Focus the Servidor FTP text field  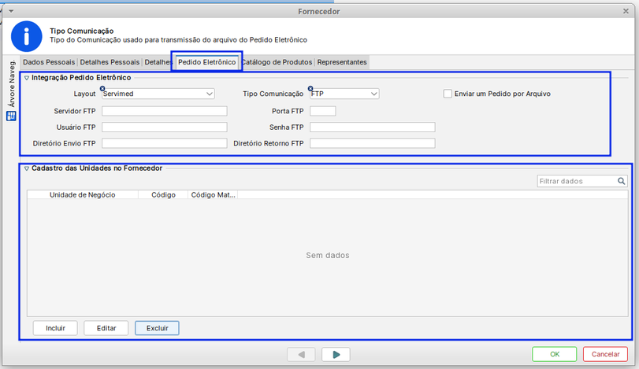[x=164, y=111]
